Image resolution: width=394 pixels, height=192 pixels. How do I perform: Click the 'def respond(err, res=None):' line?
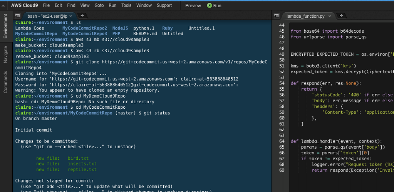coord(326,83)
